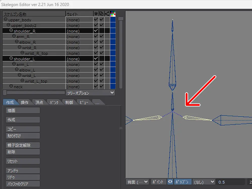The height and width of the screenshot is (189, 252).
Task: Open the 背面 view direction dropdown
Action: click(137, 182)
